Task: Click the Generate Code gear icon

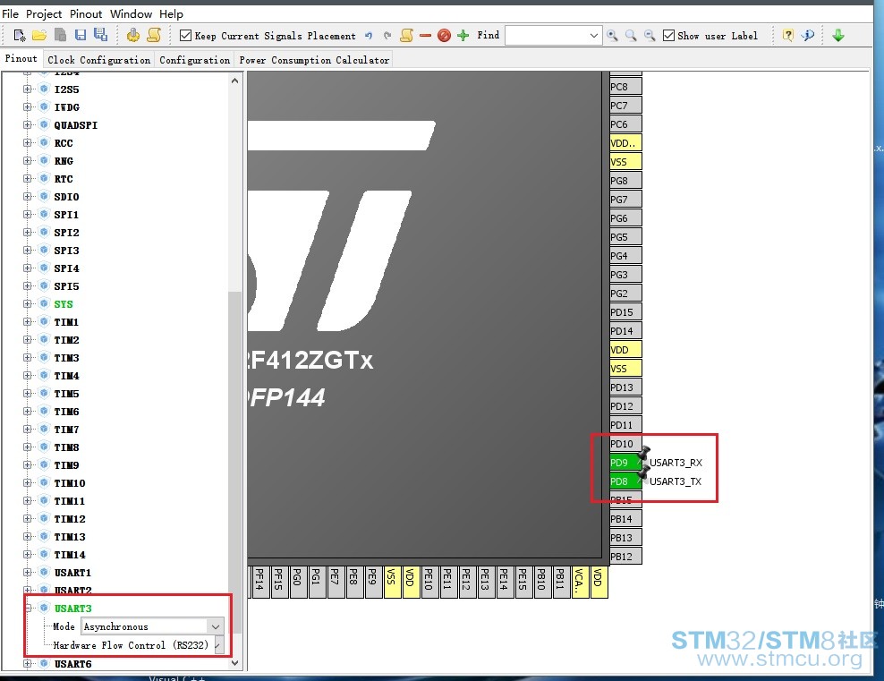Action: [x=133, y=36]
